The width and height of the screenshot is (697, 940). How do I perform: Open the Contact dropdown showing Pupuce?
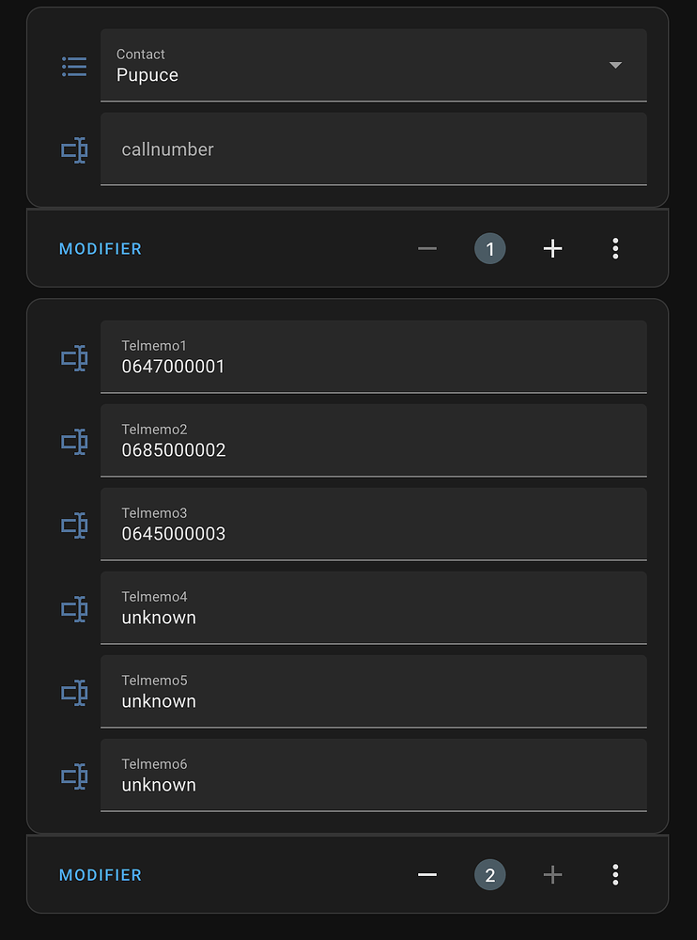click(615, 66)
